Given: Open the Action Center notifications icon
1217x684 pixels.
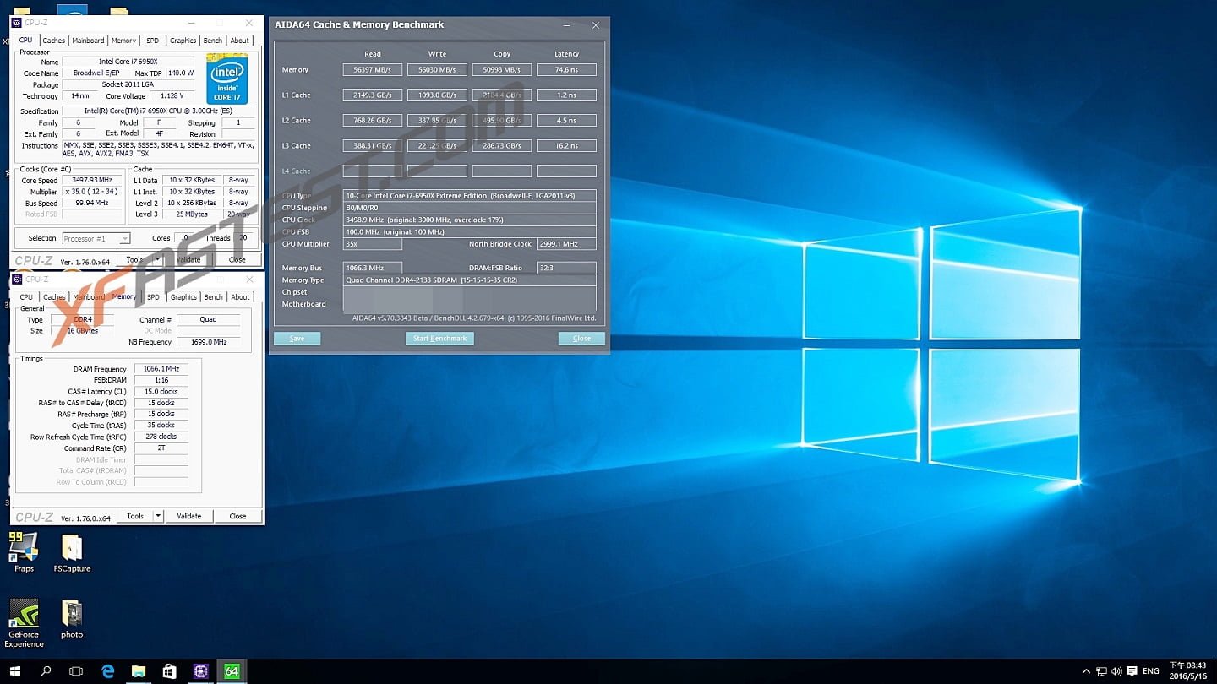Looking at the screenshot, I should (1130, 671).
